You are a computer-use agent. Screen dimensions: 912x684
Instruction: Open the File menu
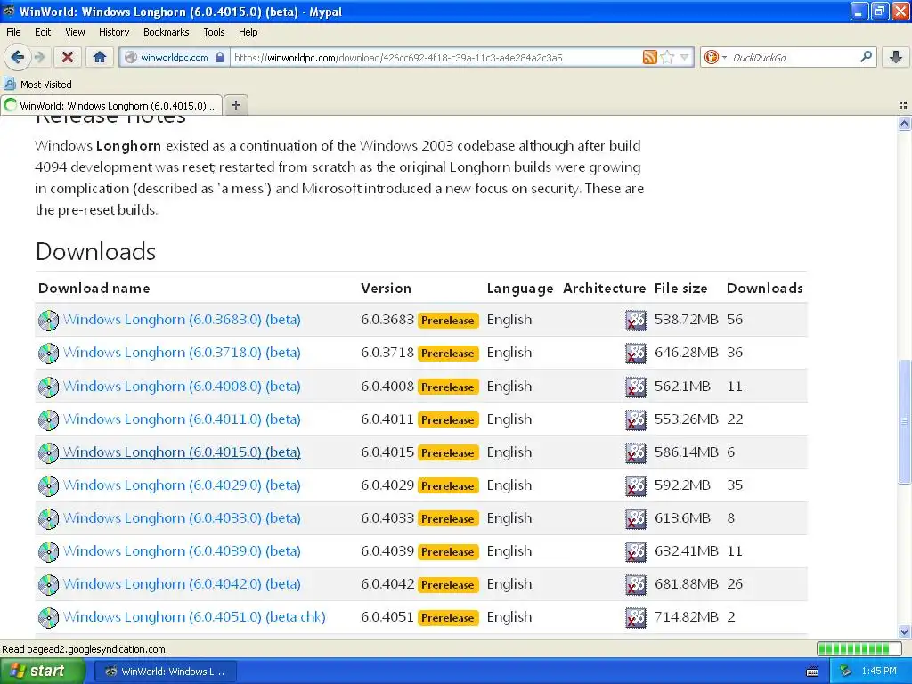pos(13,33)
